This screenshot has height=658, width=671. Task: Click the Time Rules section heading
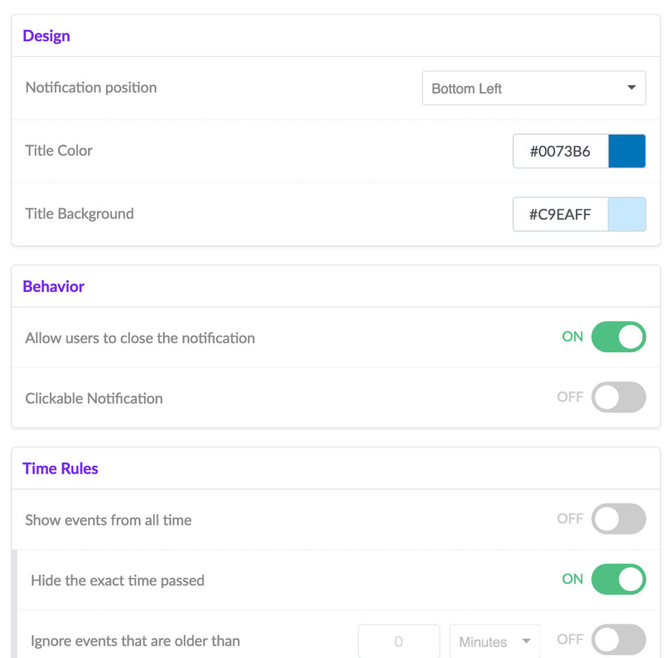60,469
